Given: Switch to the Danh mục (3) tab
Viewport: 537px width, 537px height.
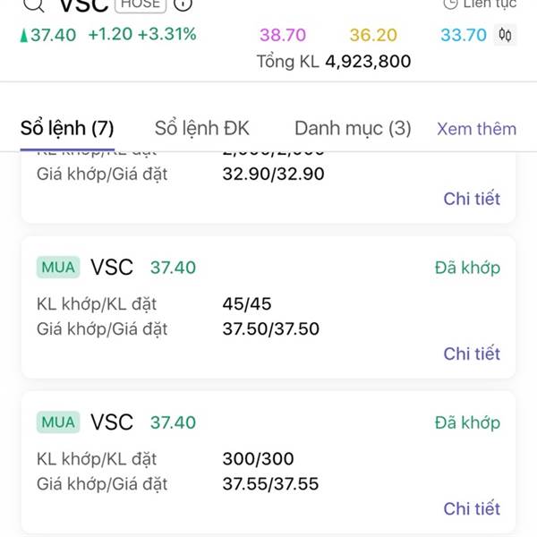Looking at the screenshot, I should click(353, 128).
